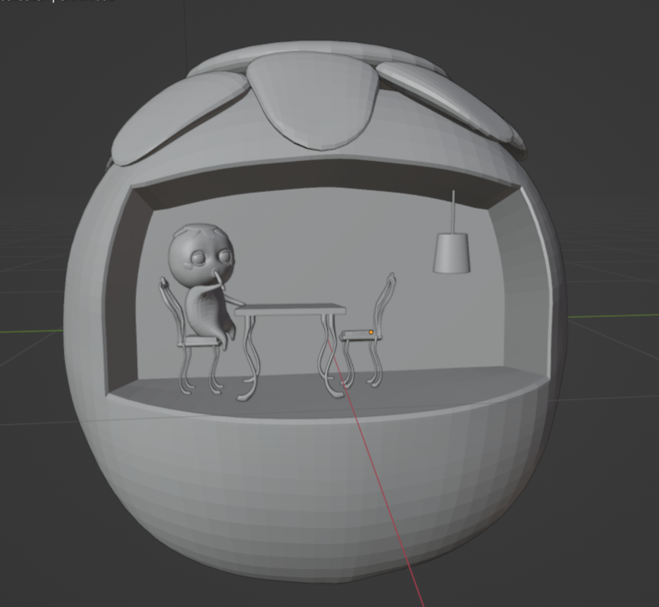Click the green axis line at right

pyautogui.click(x=615, y=315)
